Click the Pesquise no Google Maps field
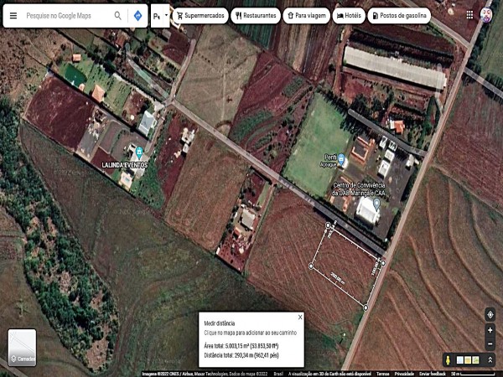Screen dimensions: 503x377 [x=67, y=16]
